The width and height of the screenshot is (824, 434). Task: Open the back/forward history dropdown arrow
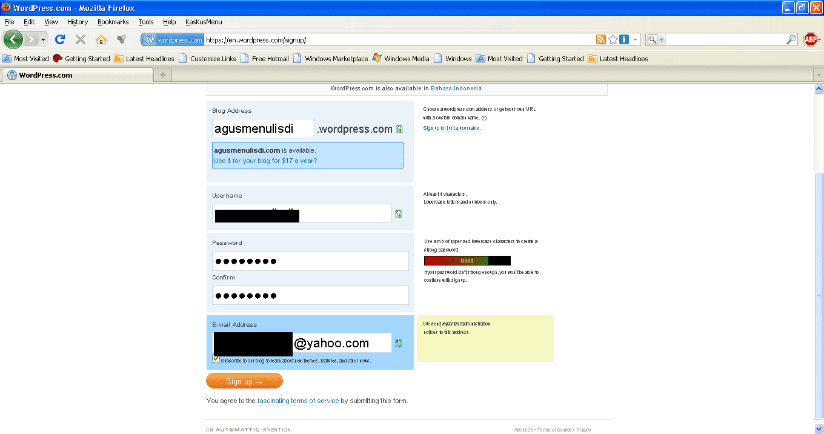click(43, 40)
